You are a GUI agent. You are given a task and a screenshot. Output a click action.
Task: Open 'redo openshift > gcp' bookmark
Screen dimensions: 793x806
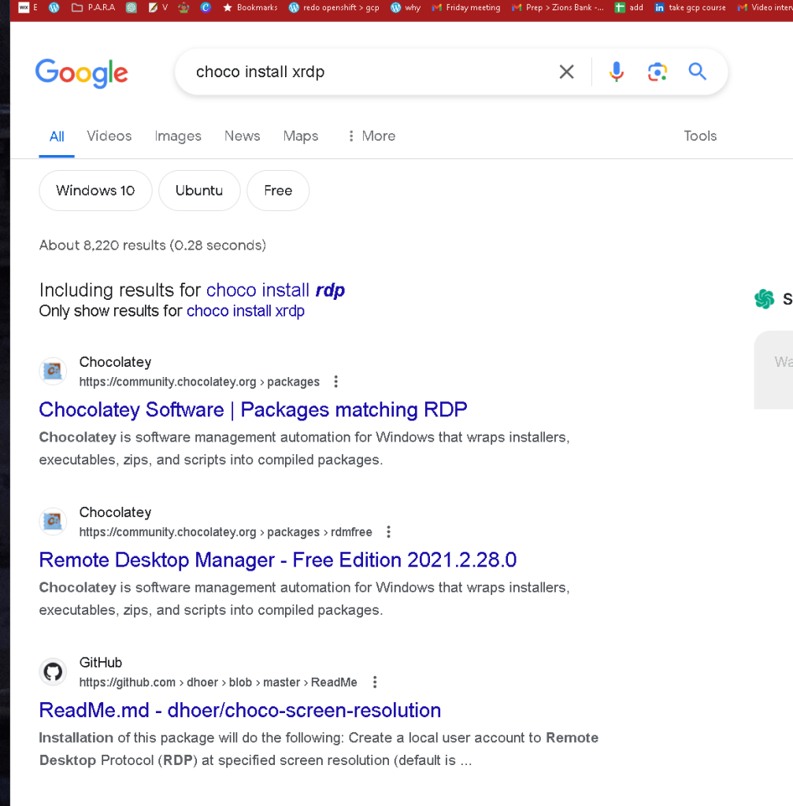pyautogui.click(x=334, y=7)
